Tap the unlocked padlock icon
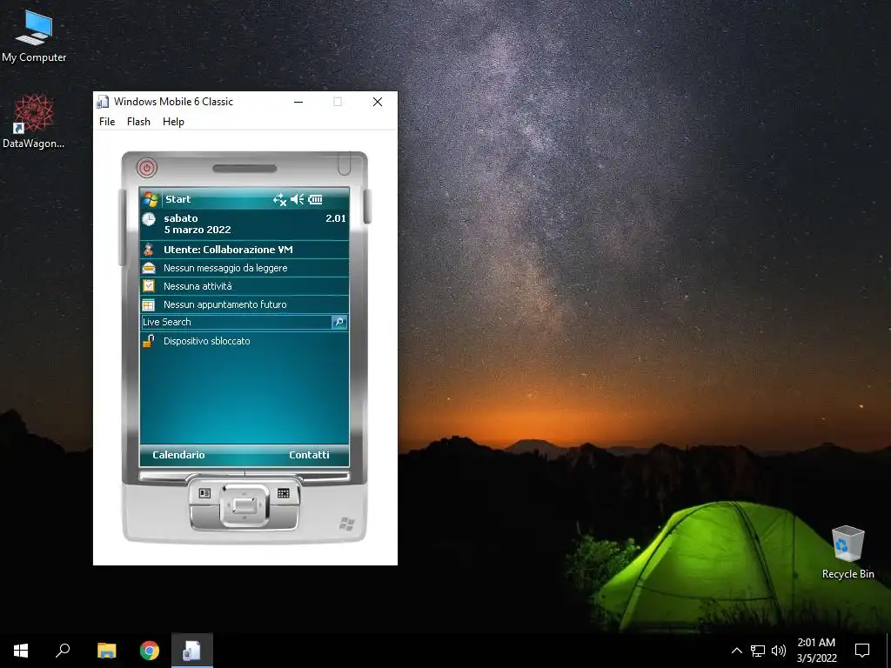 pos(149,341)
